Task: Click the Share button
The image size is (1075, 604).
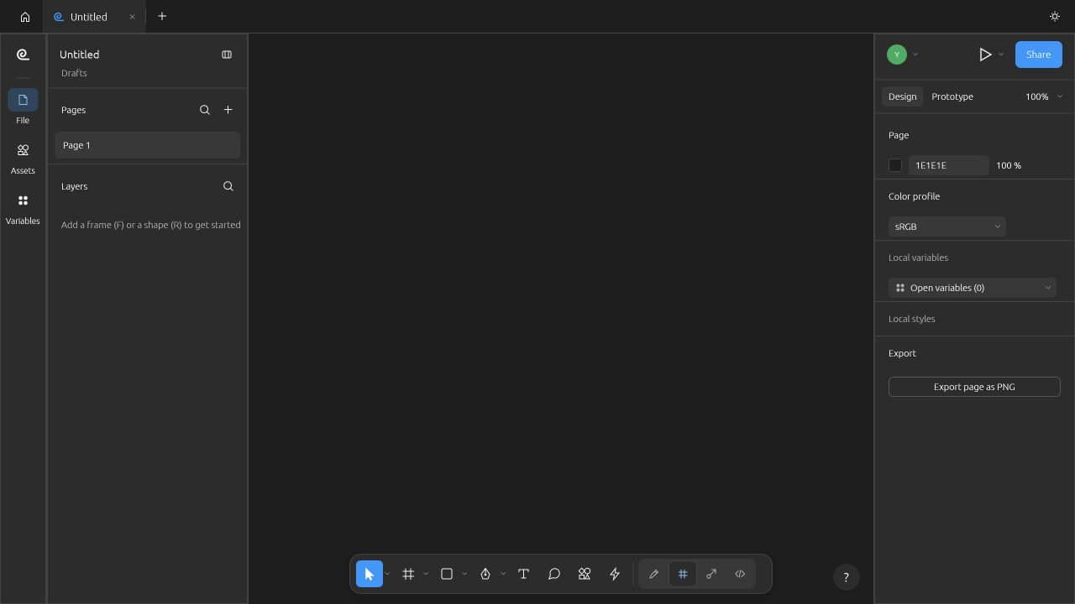Action: pos(1038,55)
